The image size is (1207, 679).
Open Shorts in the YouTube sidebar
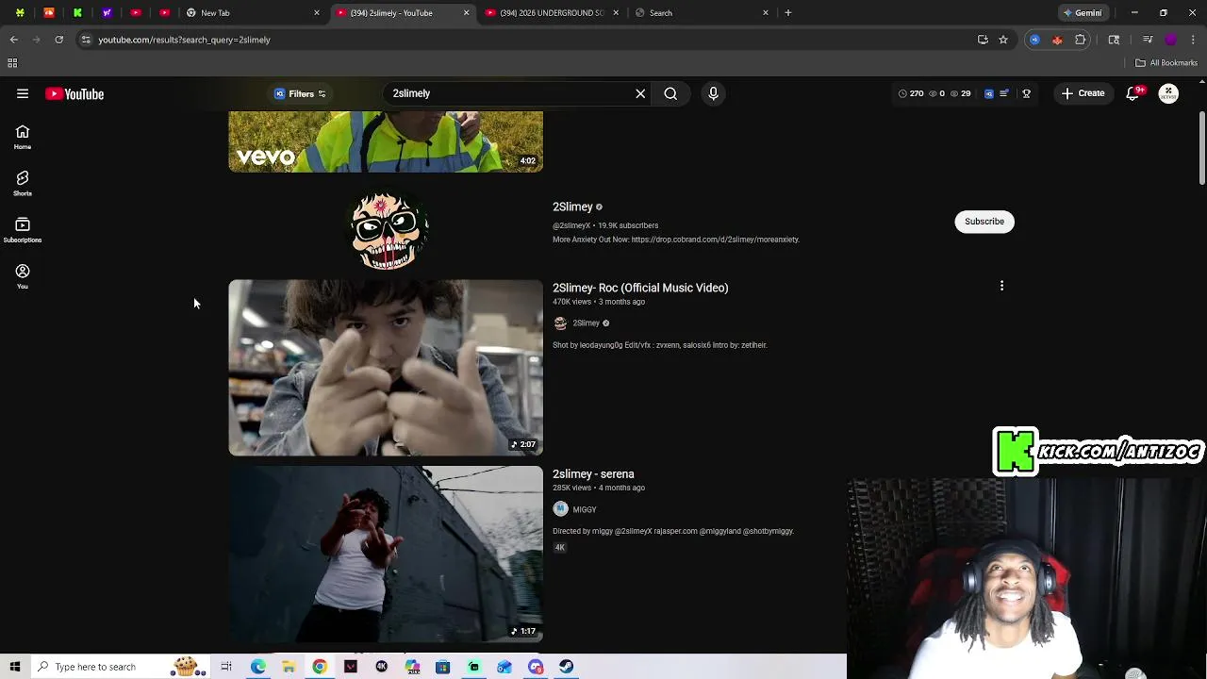[23, 183]
